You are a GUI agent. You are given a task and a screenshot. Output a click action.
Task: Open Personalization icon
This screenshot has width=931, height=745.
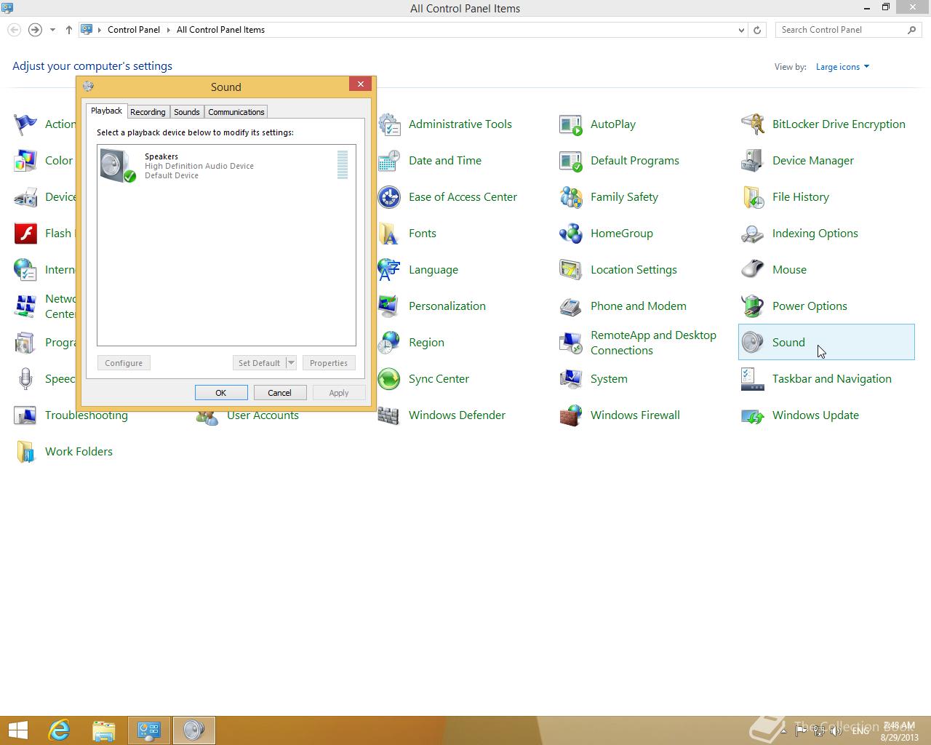(x=389, y=306)
